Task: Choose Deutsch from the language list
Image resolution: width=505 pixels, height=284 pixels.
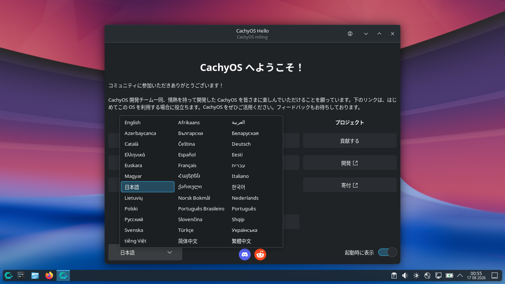Action: click(255, 144)
